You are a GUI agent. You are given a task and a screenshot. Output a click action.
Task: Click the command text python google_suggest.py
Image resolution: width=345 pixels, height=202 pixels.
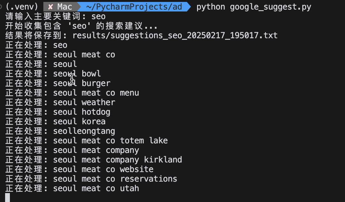254,7
